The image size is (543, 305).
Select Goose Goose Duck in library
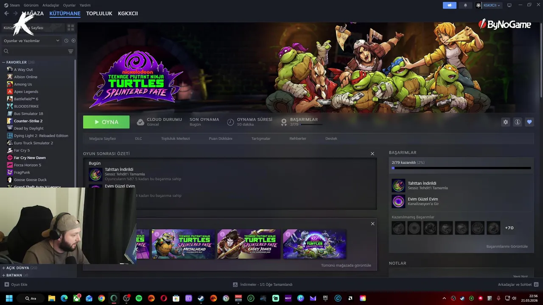[x=30, y=180]
